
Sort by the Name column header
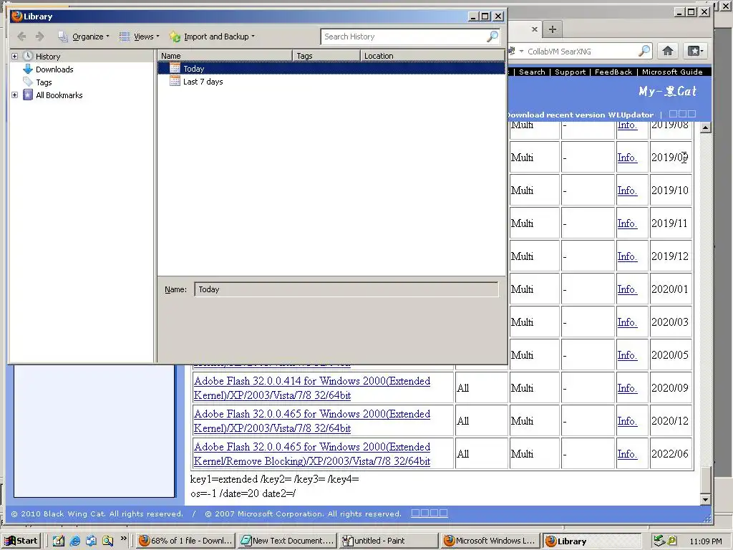pyautogui.click(x=225, y=56)
